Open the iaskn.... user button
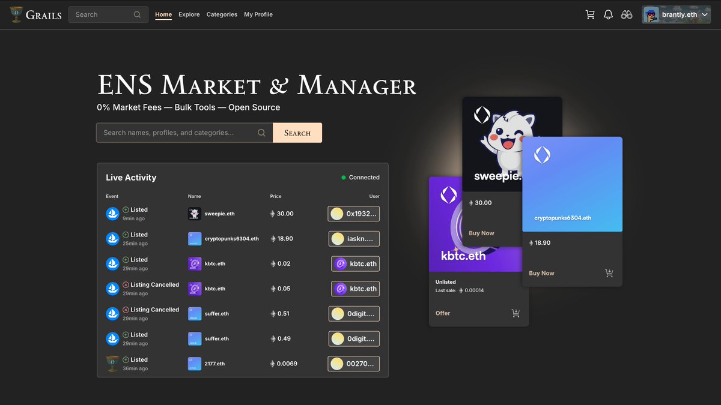721x405 pixels. click(354, 239)
